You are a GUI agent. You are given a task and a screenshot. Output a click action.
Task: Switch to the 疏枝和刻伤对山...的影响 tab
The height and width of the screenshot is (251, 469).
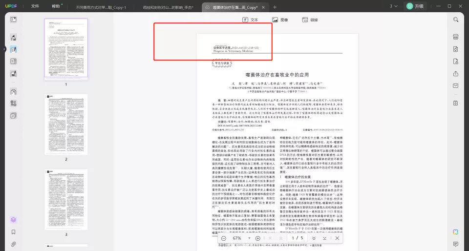click(x=168, y=7)
